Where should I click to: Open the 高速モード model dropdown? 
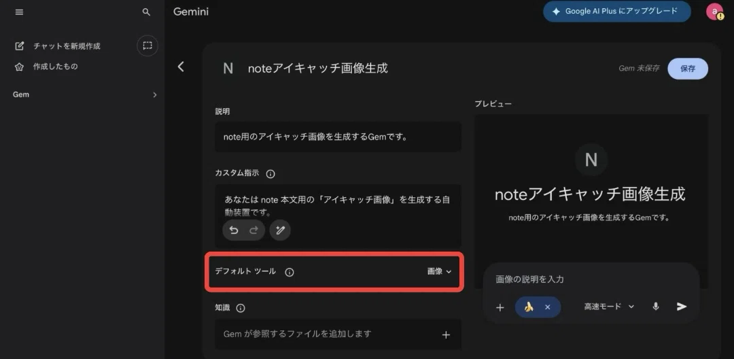coord(609,307)
